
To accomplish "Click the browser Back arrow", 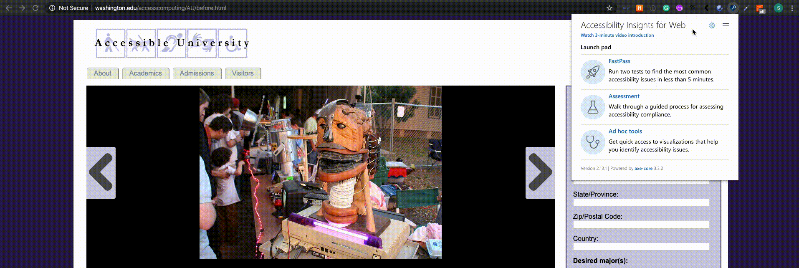I will [x=8, y=8].
